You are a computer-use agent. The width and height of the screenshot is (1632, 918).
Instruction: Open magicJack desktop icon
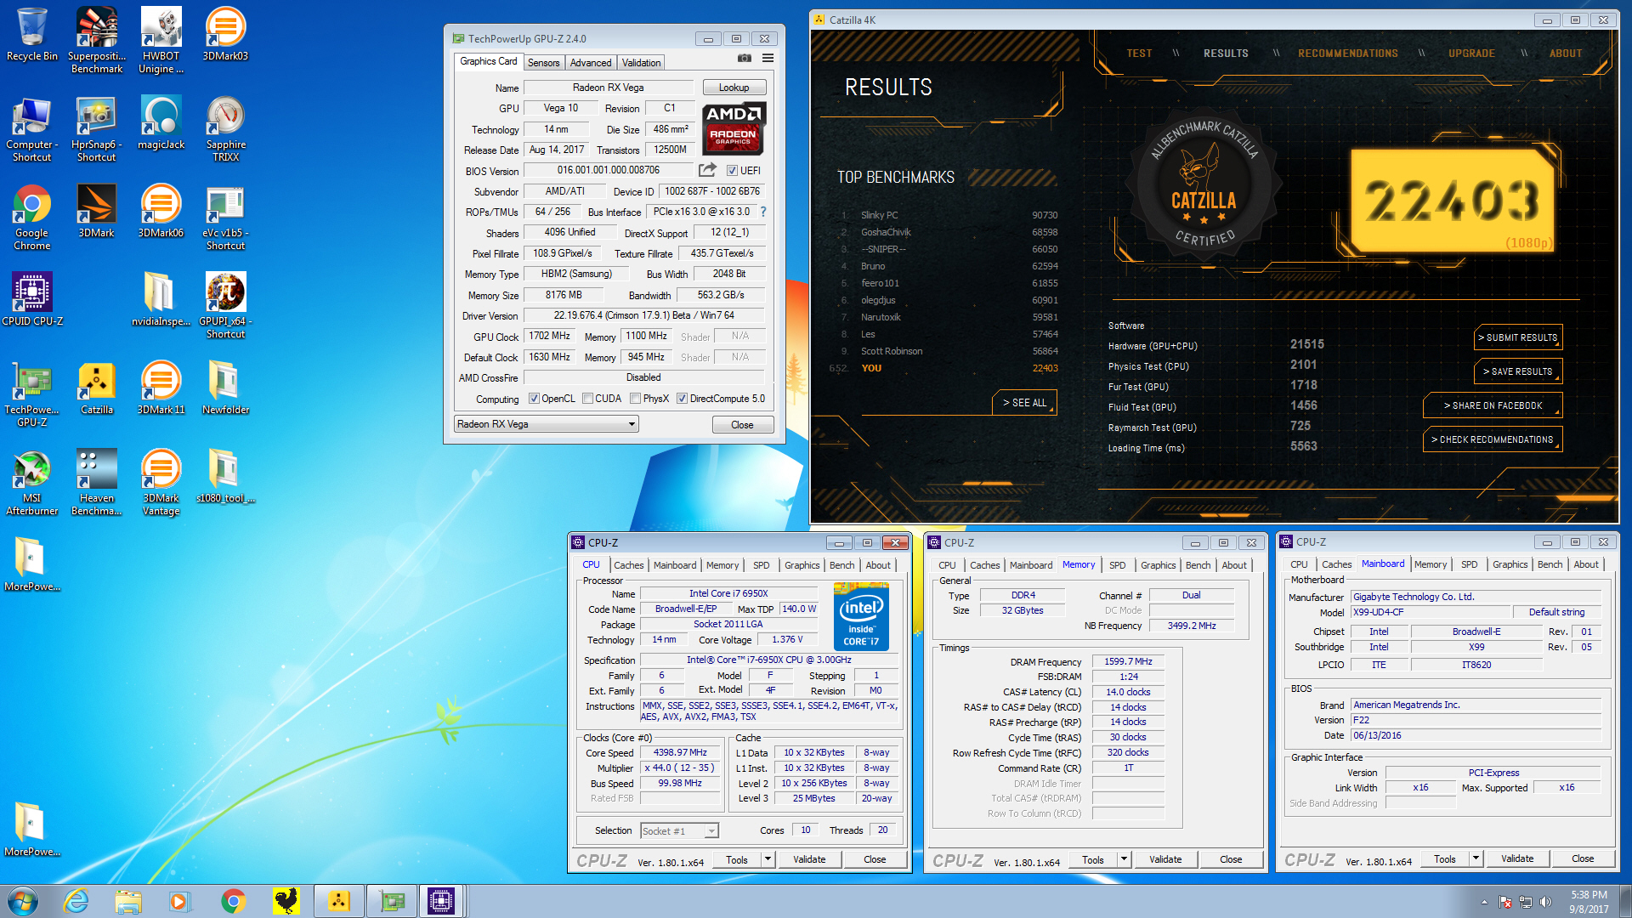161,123
